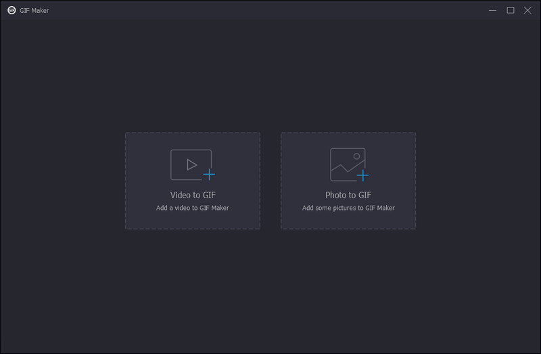The image size is (541, 354).
Task: Select the "Video to GIF" label
Action: [193, 195]
